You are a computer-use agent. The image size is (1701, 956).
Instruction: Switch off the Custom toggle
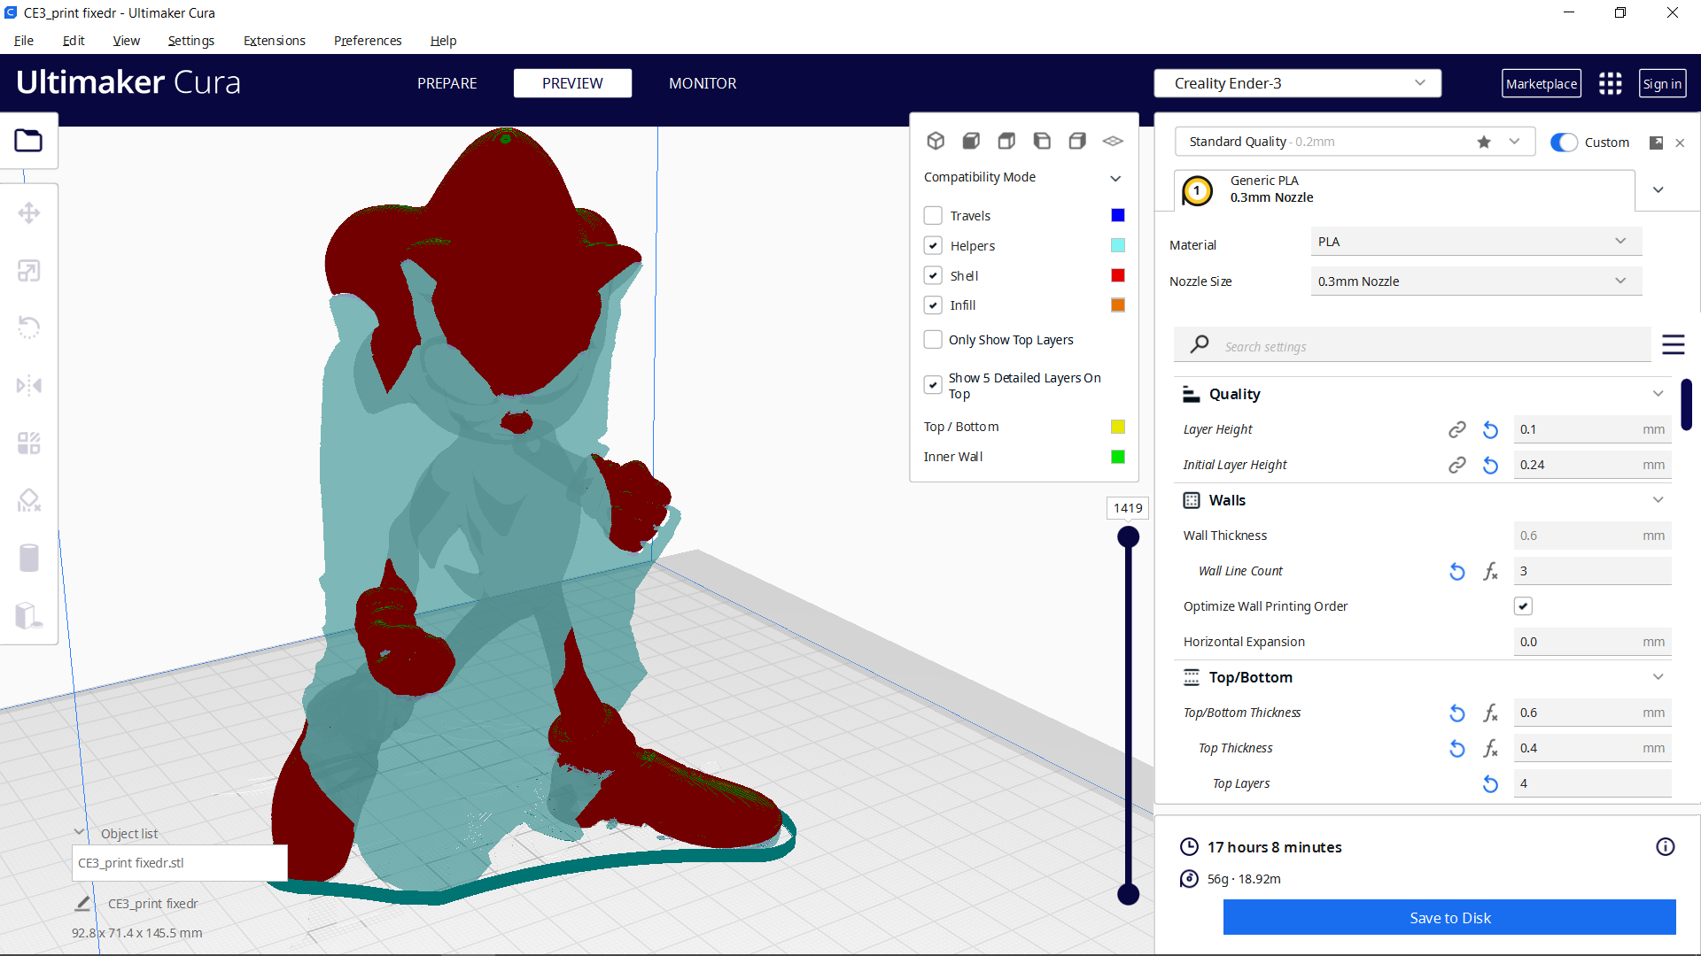(1564, 143)
